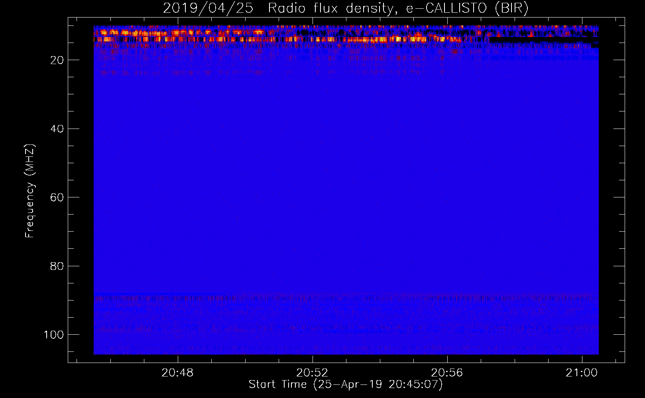Viewport: 645px width, 398px height.
Task: Click the 20 MHz frequency tick label
Action: pyautogui.click(x=57, y=60)
